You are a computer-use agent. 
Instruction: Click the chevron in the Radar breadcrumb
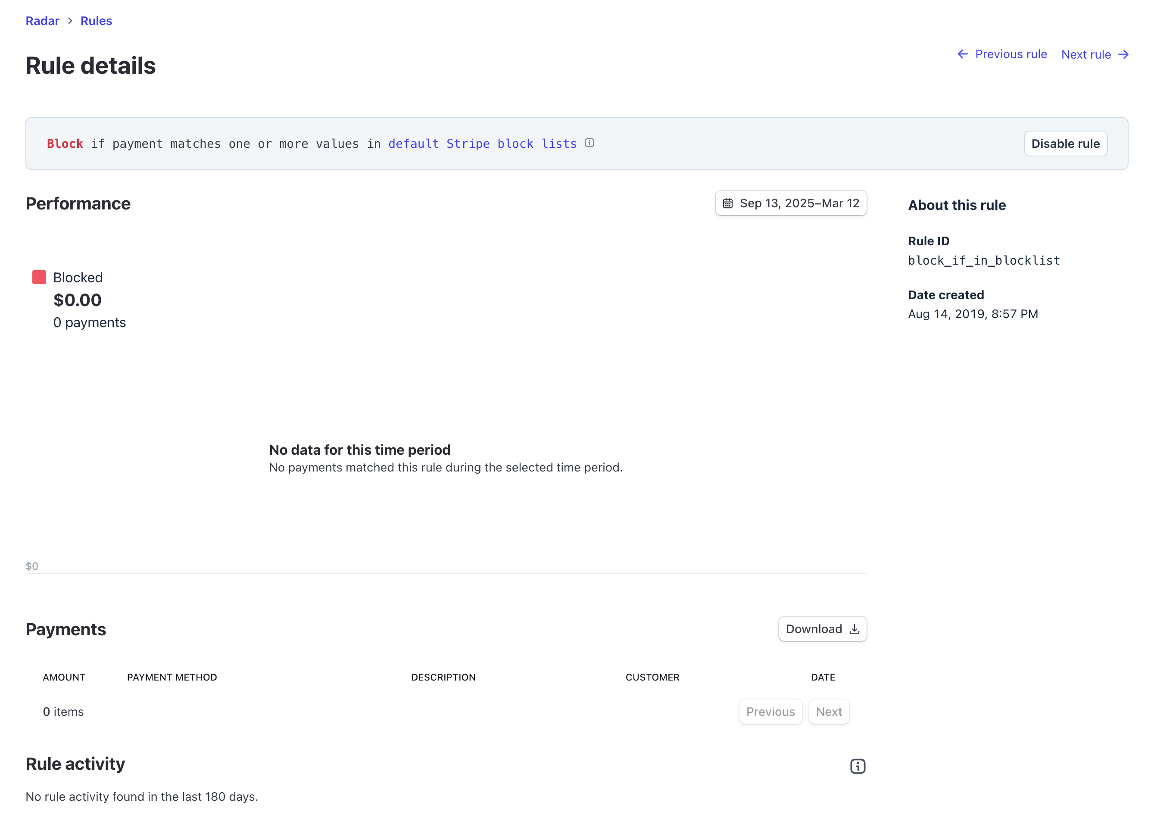tap(70, 21)
